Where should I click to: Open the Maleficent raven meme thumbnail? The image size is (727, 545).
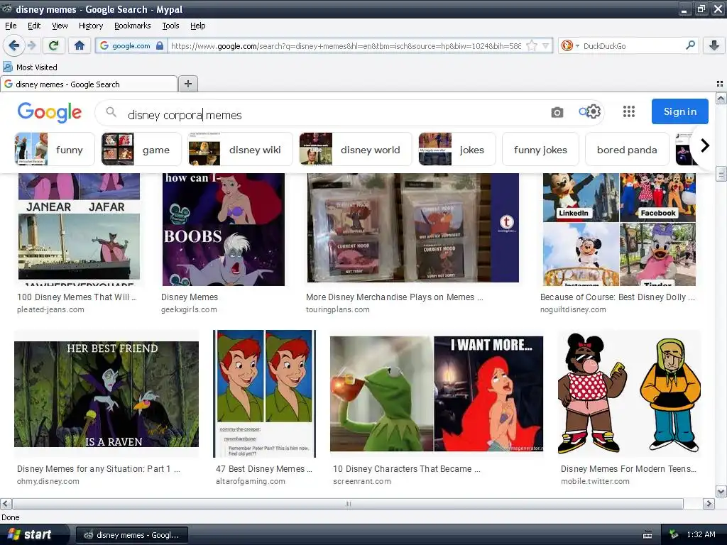click(106, 394)
